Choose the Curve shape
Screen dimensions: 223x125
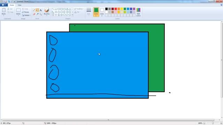click(56, 9)
